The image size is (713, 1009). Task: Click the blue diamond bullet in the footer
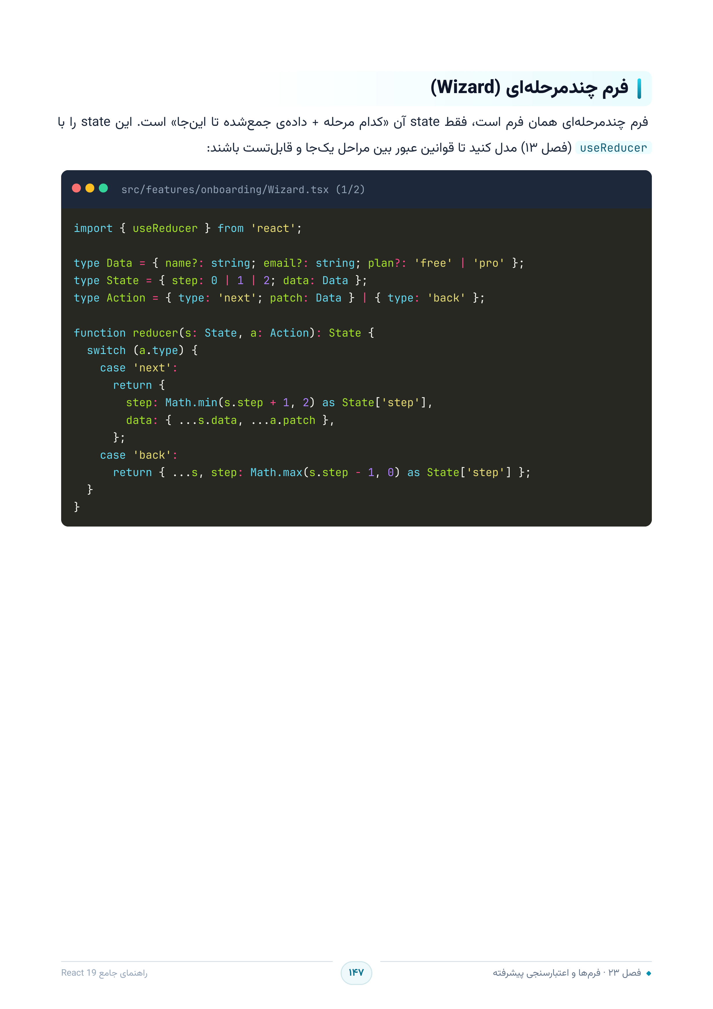648,973
